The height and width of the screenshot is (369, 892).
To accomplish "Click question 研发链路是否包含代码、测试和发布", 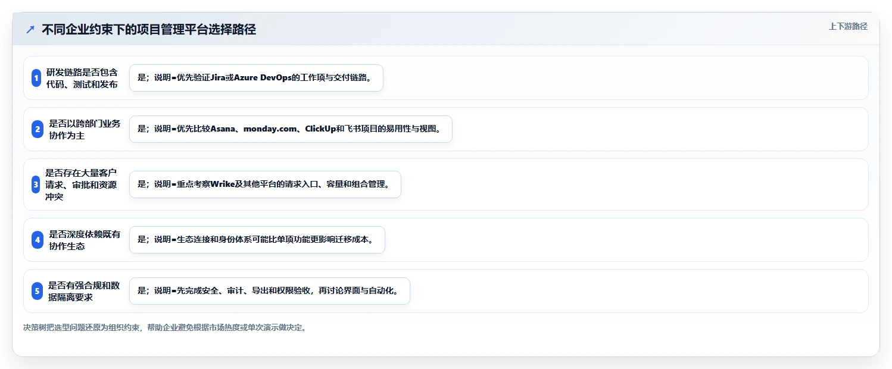I will click(x=82, y=78).
